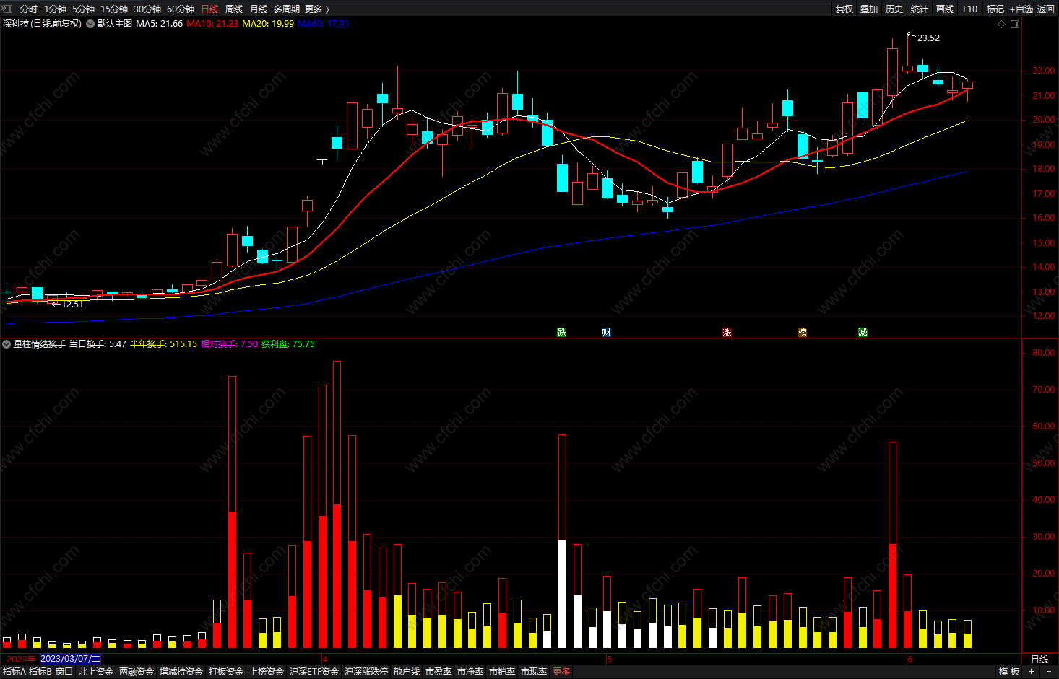Select the 60分钟 period
The image size is (1059, 679).
point(181,9)
